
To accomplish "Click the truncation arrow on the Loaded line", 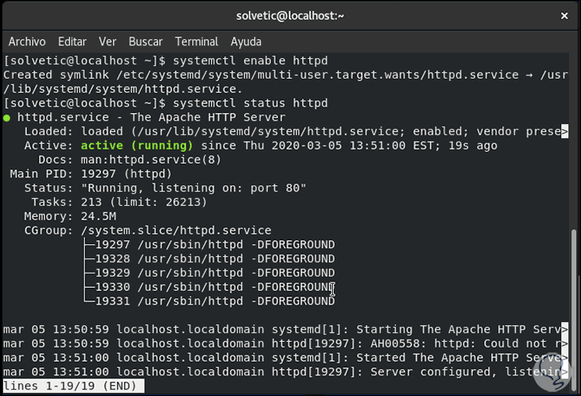I will pyautogui.click(x=565, y=131).
